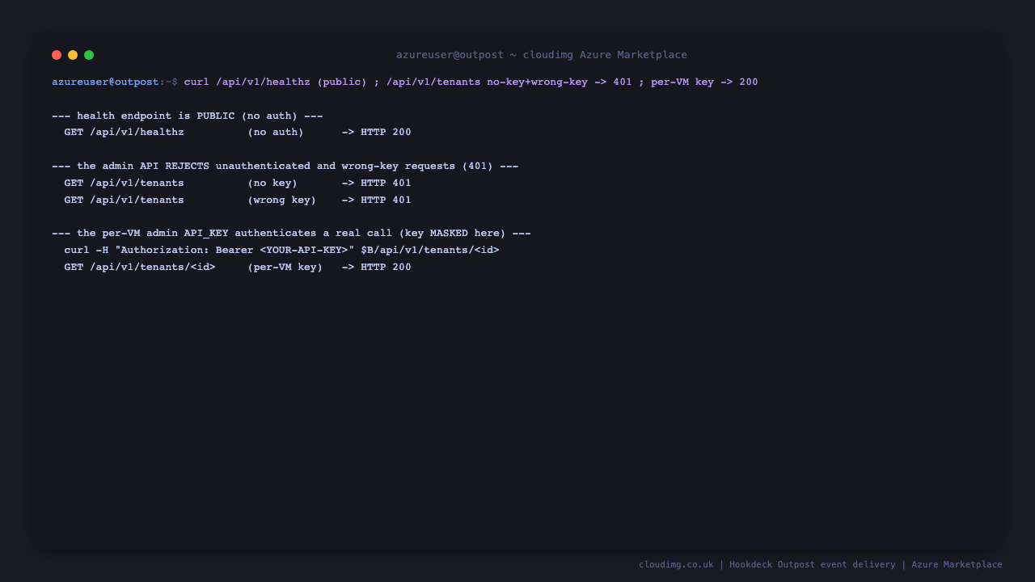Select heading 'the admin API REJECTS unauthenticated'
1035x582 pixels.
[x=285, y=166]
